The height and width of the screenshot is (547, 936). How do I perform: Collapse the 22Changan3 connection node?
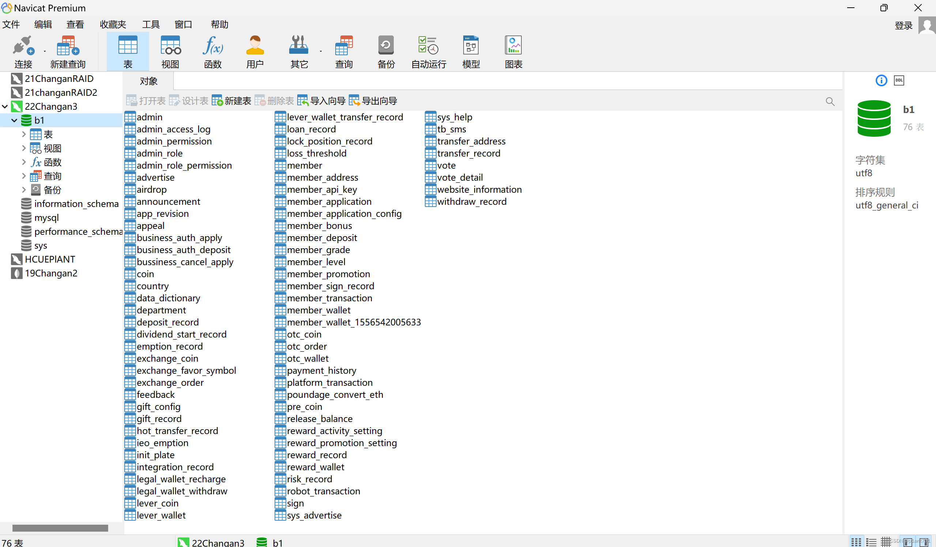point(5,106)
